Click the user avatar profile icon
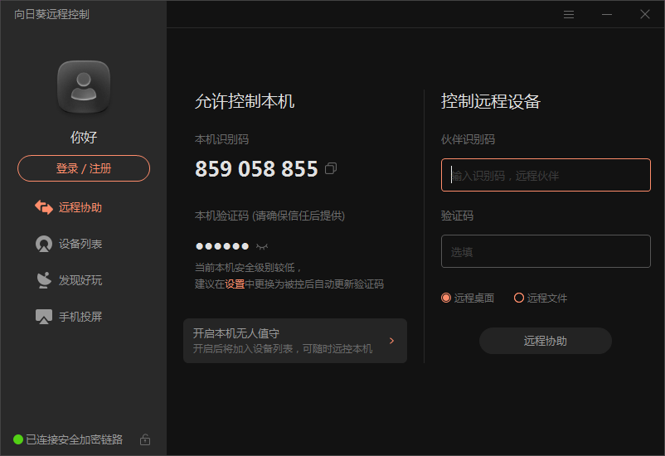 (84, 87)
